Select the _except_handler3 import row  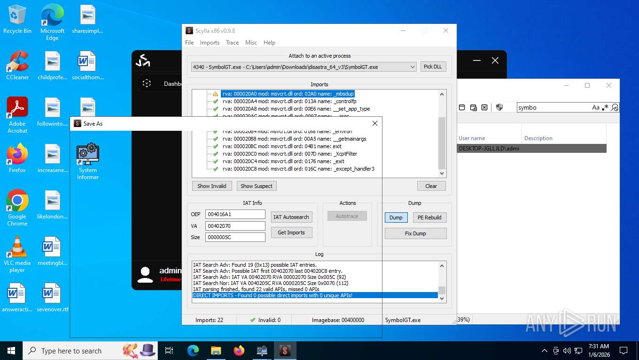coord(298,169)
